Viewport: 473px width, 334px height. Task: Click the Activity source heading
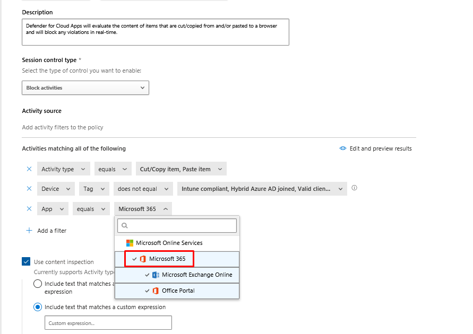41,111
